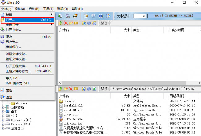Click the burn CD image toolbar icon
The width and height of the screenshot is (201, 136).
tap(75, 16)
